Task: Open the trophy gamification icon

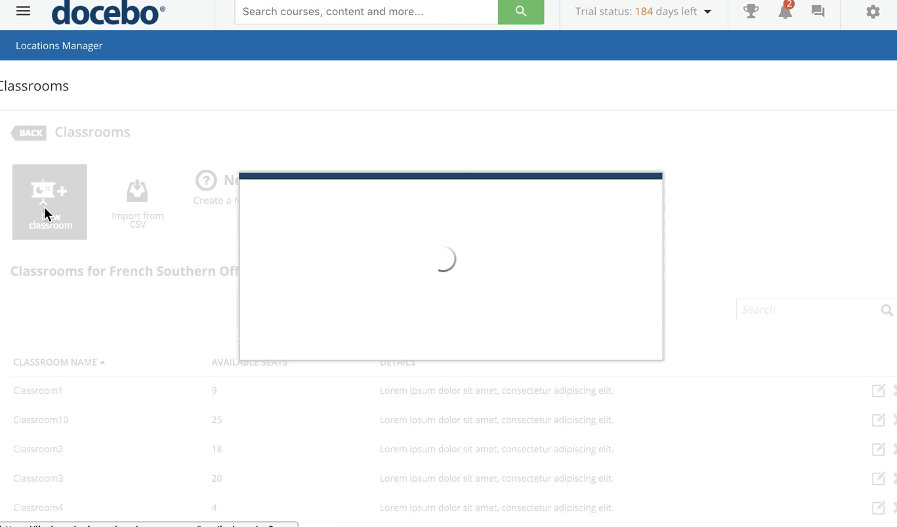Action: click(751, 11)
